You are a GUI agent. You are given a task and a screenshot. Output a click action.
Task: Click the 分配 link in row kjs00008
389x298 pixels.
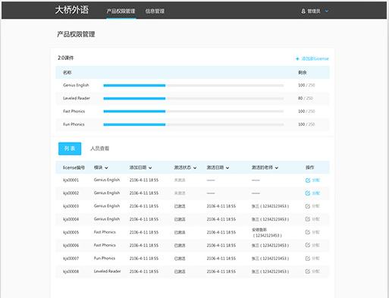tap(316, 271)
